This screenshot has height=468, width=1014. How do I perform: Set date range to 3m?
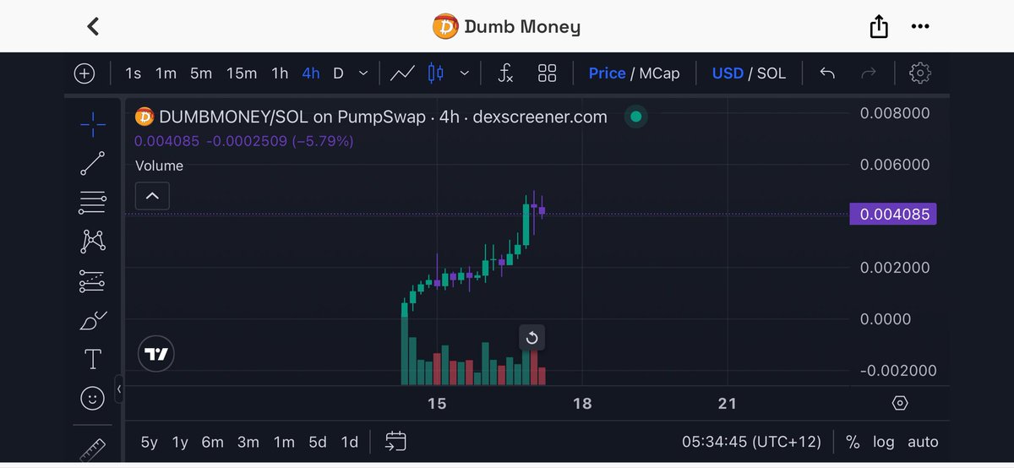pos(248,442)
